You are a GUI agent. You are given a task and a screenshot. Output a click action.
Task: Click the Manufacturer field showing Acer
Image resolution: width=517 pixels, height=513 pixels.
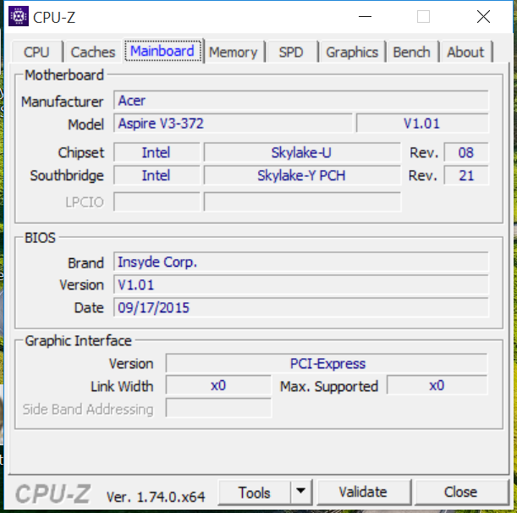(300, 100)
